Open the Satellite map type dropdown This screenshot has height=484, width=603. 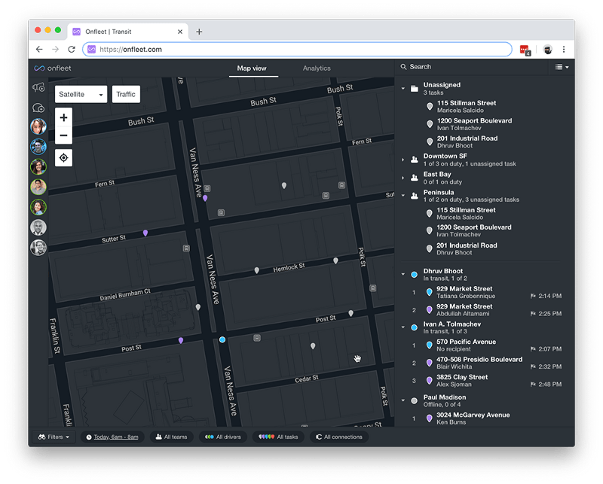click(81, 94)
